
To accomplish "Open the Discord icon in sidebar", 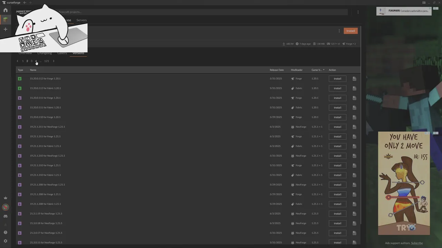I will [5, 216].
